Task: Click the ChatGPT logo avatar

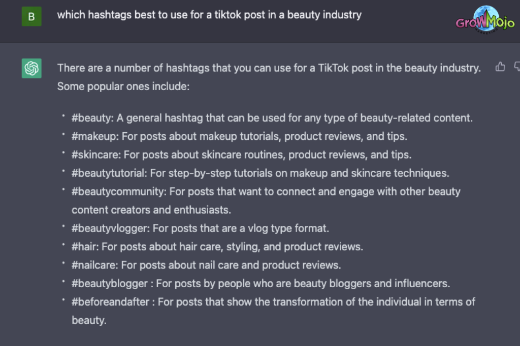Action: (x=31, y=68)
